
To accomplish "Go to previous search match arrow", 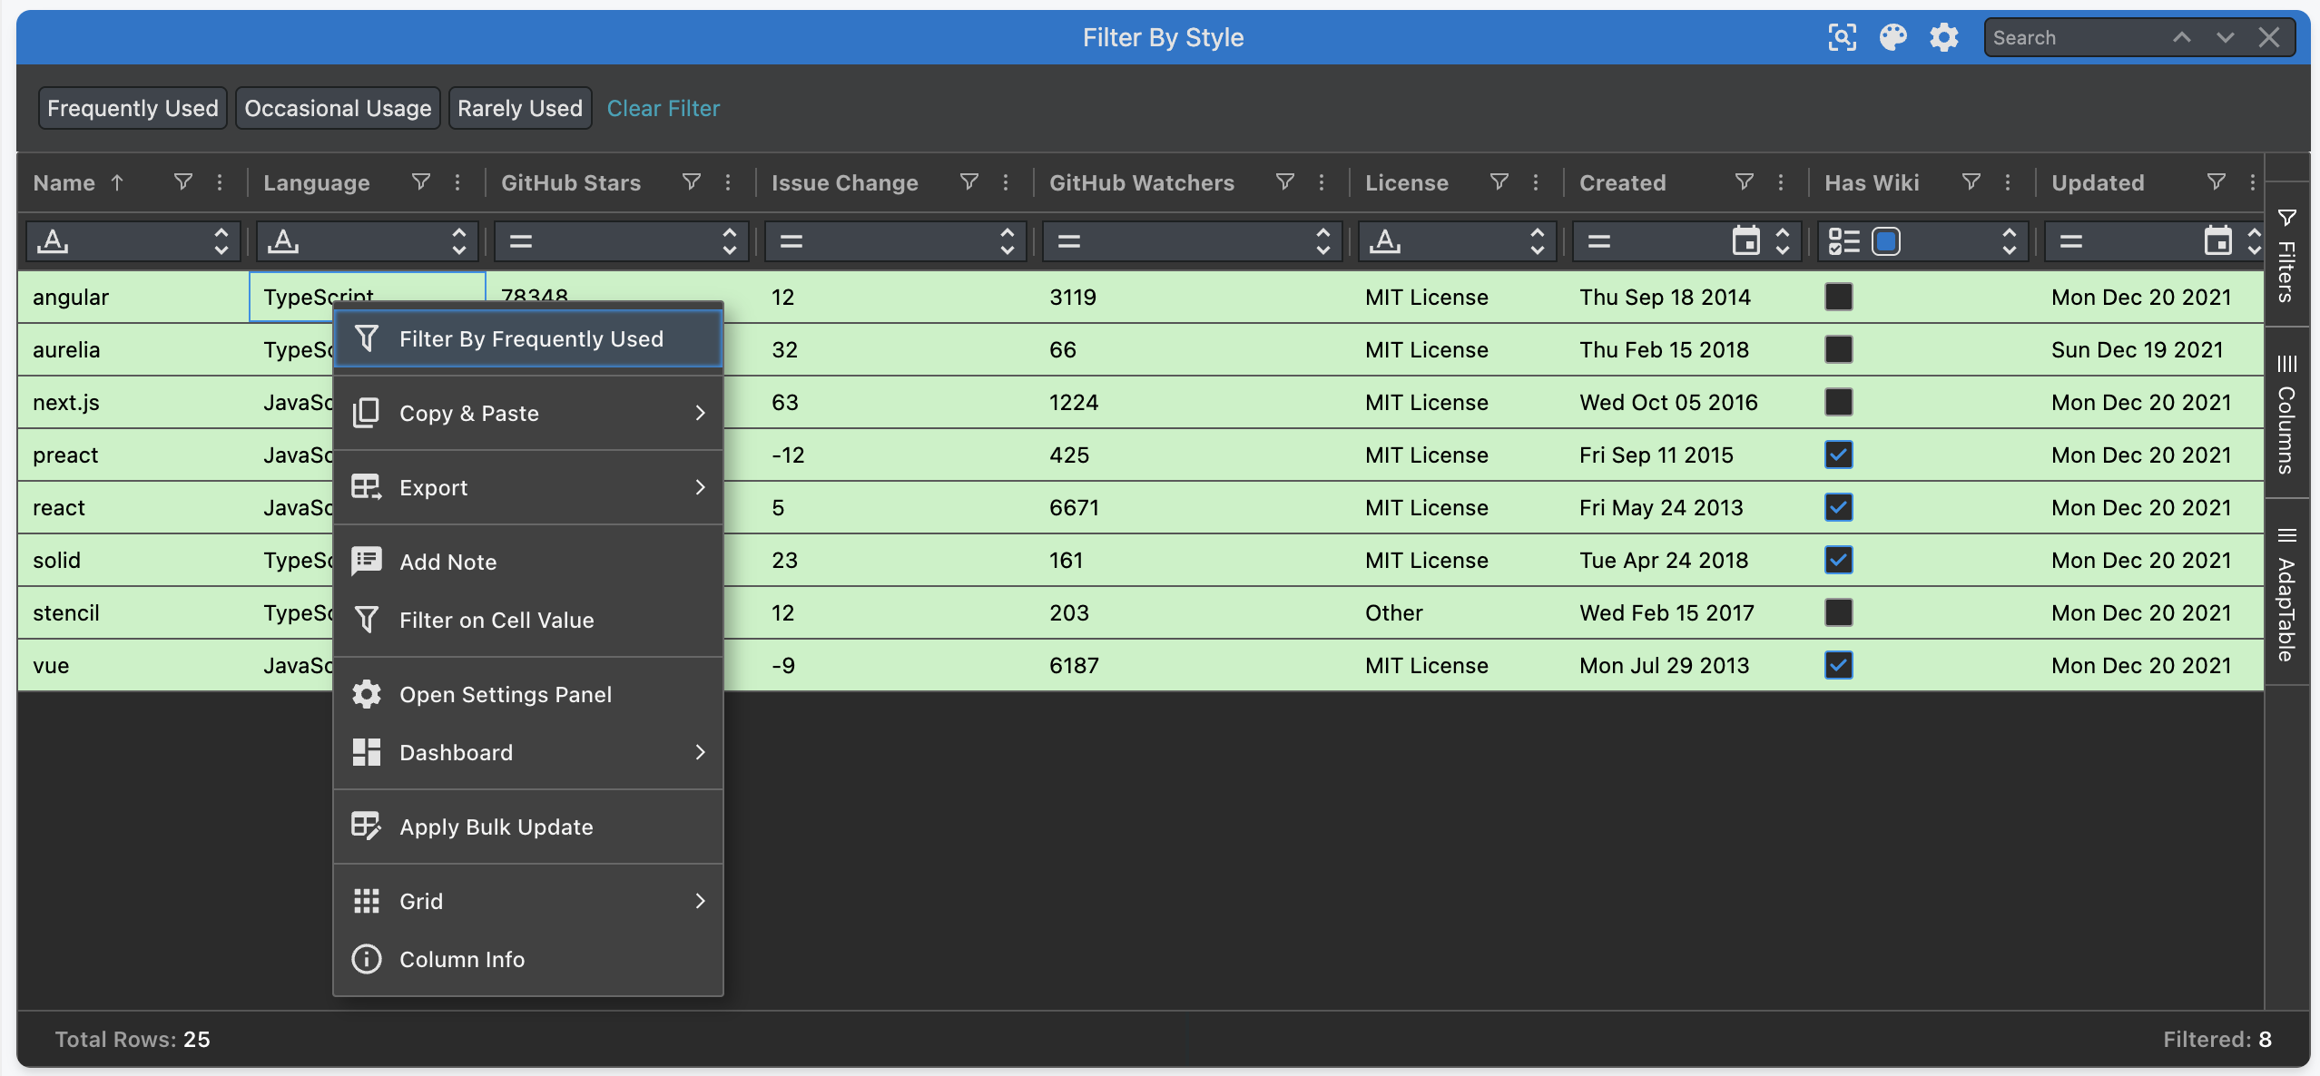I will pyautogui.click(x=2182, y=37).
